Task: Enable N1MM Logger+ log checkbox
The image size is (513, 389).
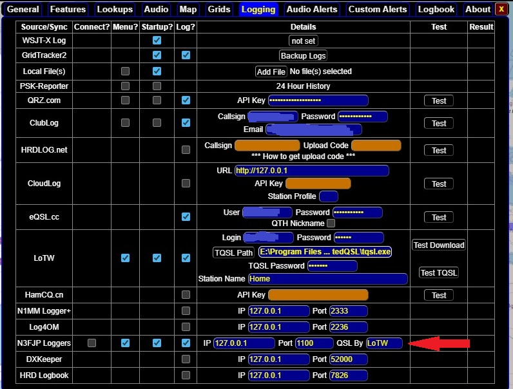Action: click(x=186, y=310)
